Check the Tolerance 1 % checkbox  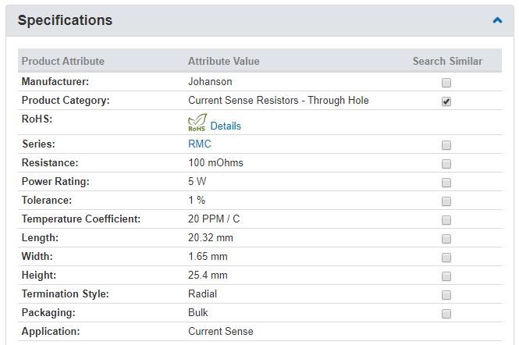click(x=446, y=201)
